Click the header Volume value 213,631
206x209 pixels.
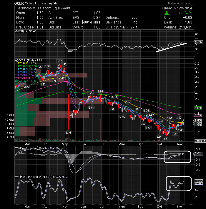(x=185, y=27)
